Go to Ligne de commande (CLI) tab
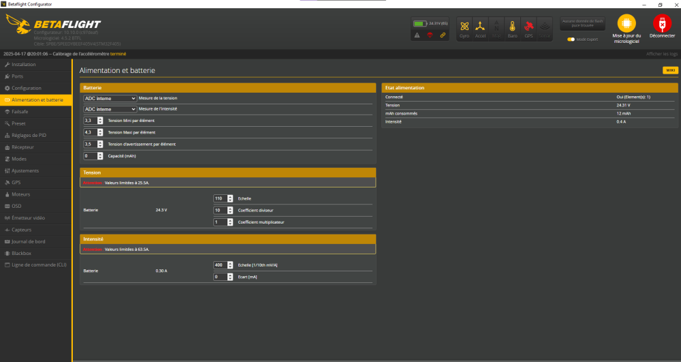 pos(39,265)
